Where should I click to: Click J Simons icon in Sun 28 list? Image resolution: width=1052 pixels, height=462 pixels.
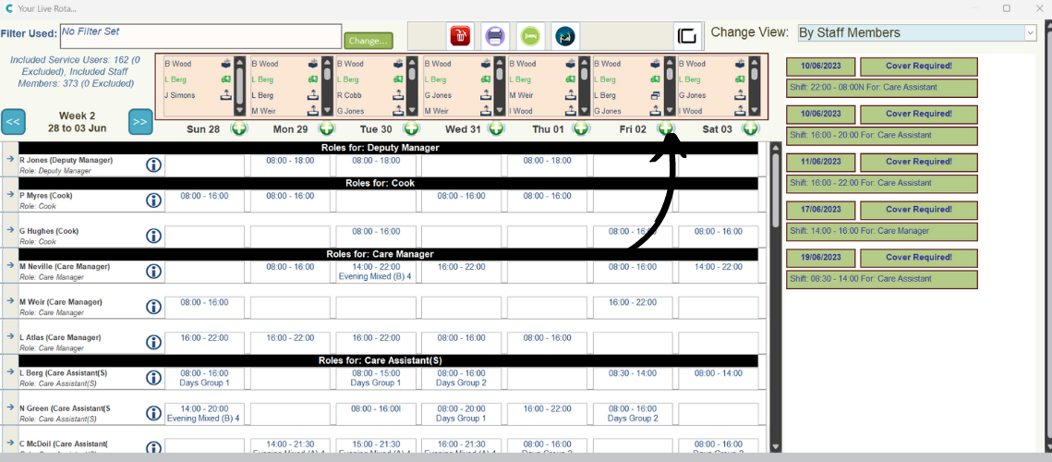(x=226, y=95)
